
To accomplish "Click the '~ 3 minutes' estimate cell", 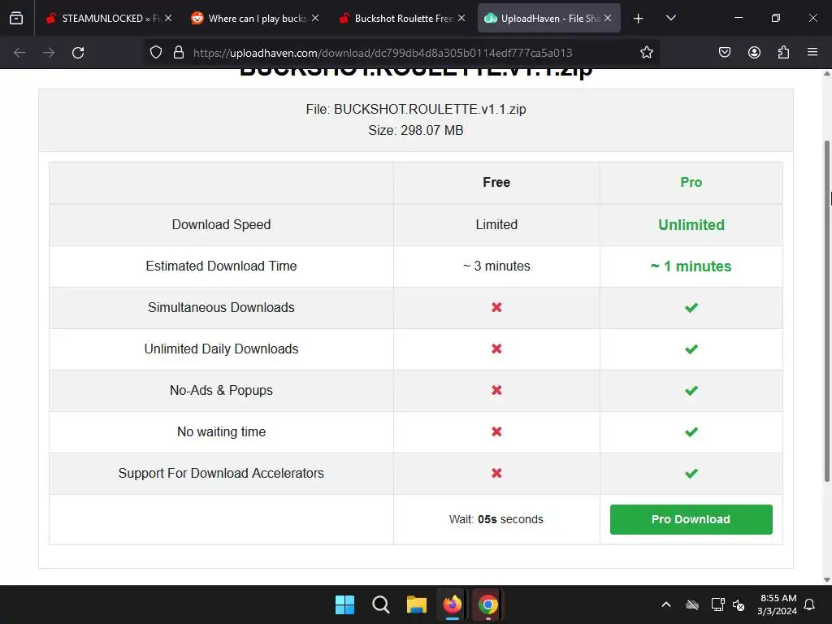I will tap(496, 266).
